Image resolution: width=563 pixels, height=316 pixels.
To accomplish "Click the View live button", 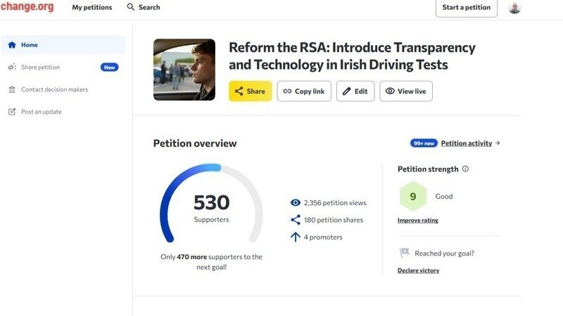I will point(406,91).
